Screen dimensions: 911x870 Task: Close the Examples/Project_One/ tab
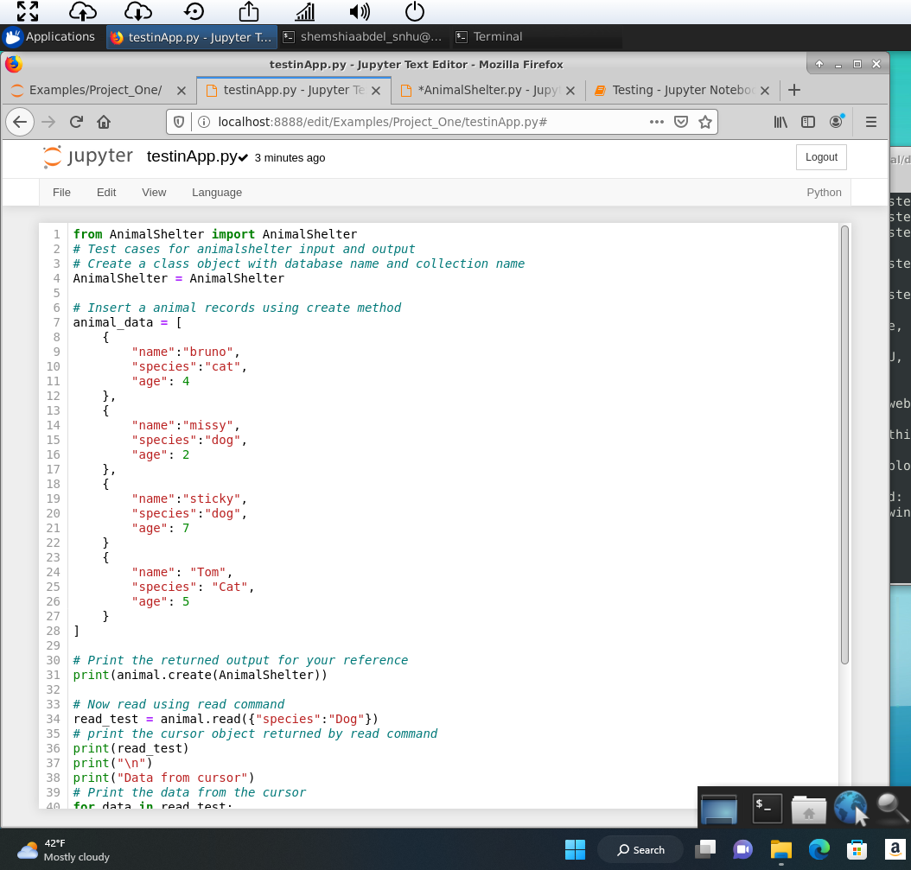[x=182, y=91]
